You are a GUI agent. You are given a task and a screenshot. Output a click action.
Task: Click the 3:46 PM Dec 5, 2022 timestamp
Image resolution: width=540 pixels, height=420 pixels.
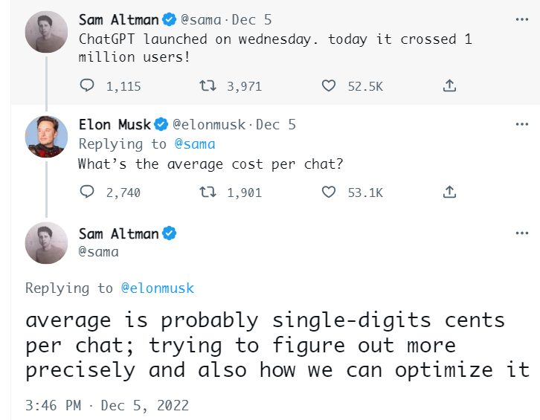pos(107,406)
